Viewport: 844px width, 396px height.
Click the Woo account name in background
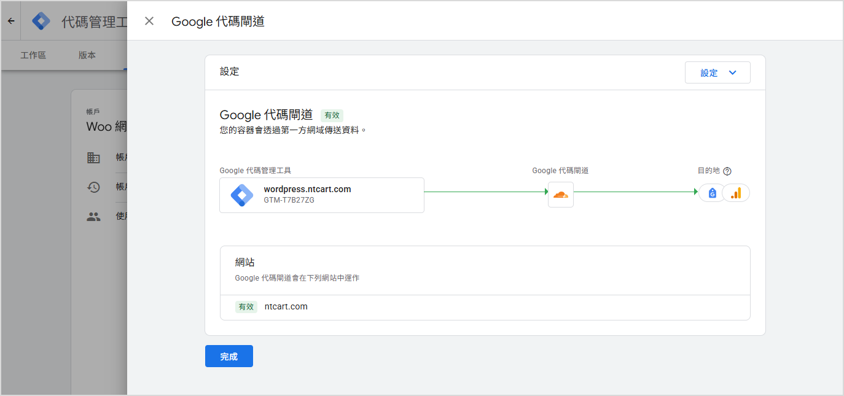(x=106, y=127)
